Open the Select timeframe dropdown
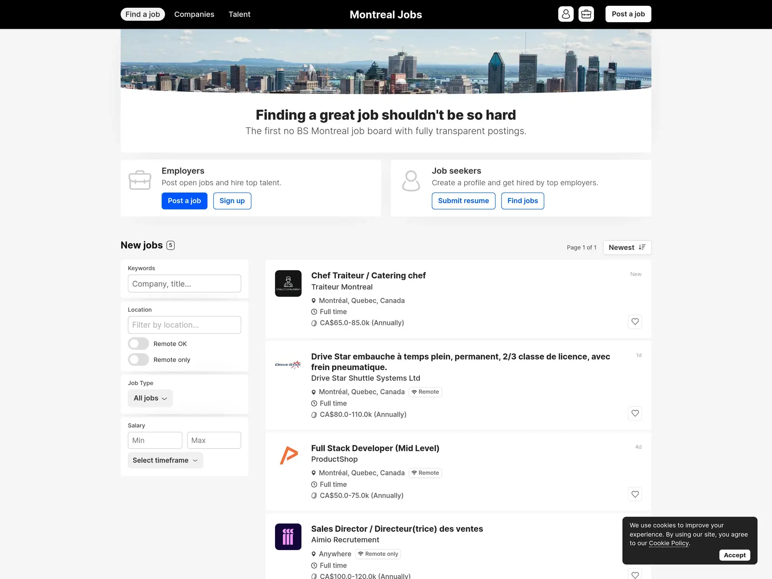Image resolution: width=772 pixels, height=579 pixels. (x=165, y=460)
